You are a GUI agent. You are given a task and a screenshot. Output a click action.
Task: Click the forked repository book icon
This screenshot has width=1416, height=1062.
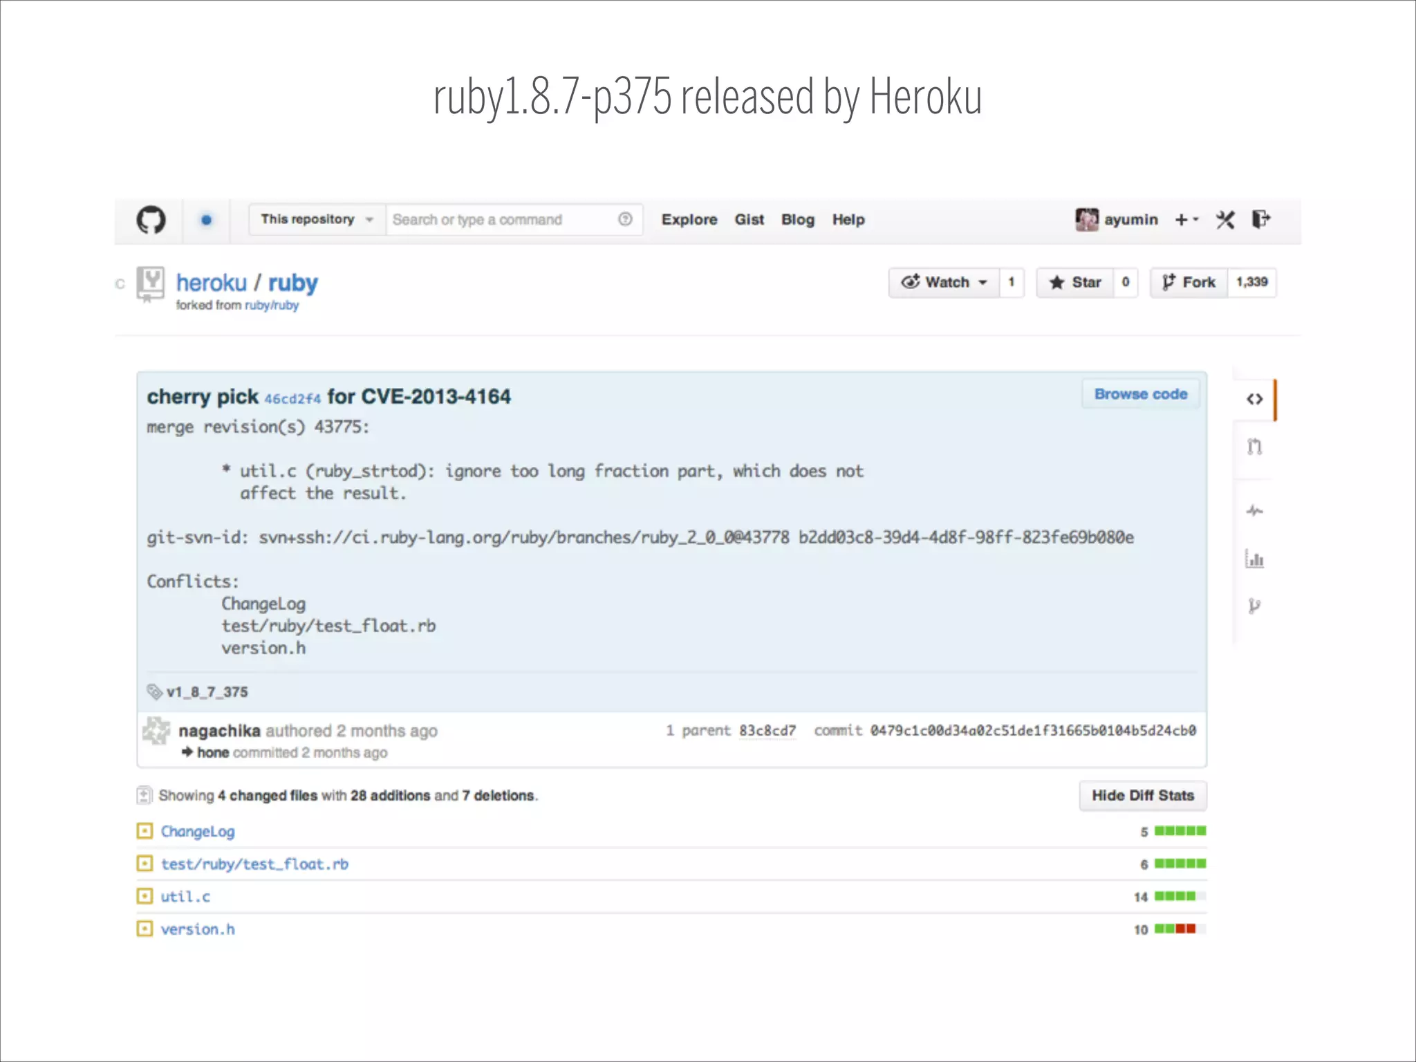[x=150, y=284]
